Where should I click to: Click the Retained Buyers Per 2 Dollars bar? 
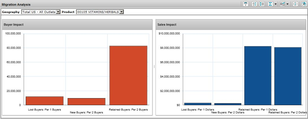288,76
